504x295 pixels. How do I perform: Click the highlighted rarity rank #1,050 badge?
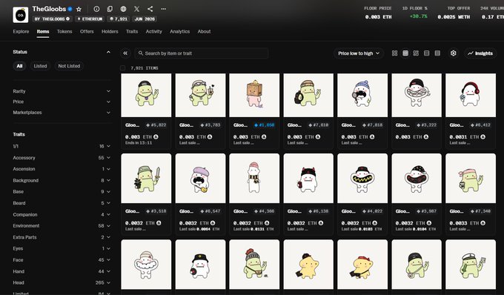[x=264, y=125]
